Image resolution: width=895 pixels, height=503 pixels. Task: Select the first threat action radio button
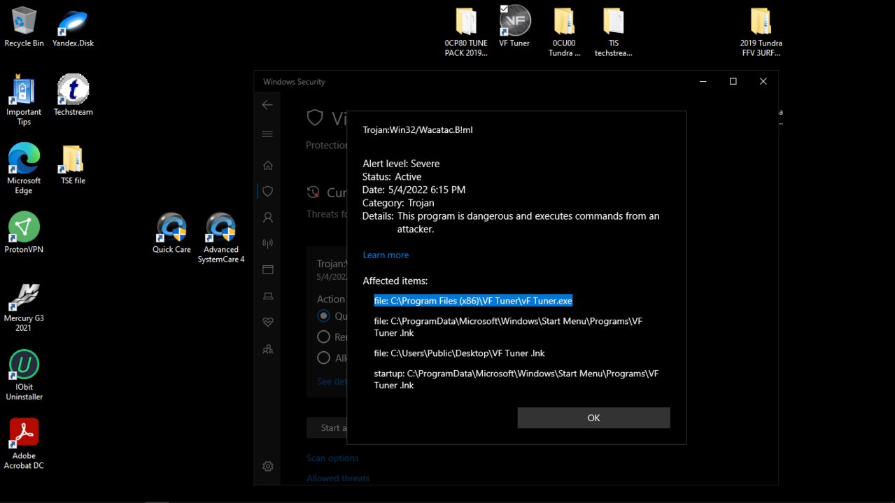pos(323,316)
